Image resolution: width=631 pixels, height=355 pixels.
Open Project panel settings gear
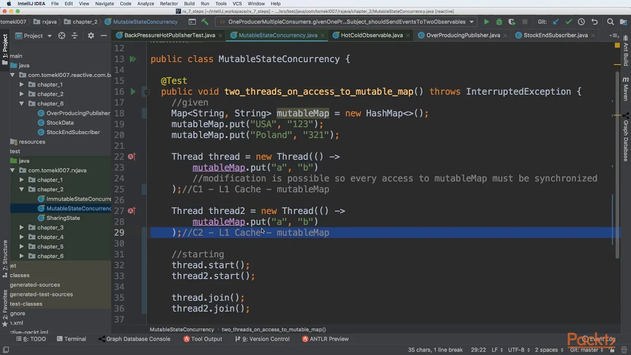coord(91,35)
